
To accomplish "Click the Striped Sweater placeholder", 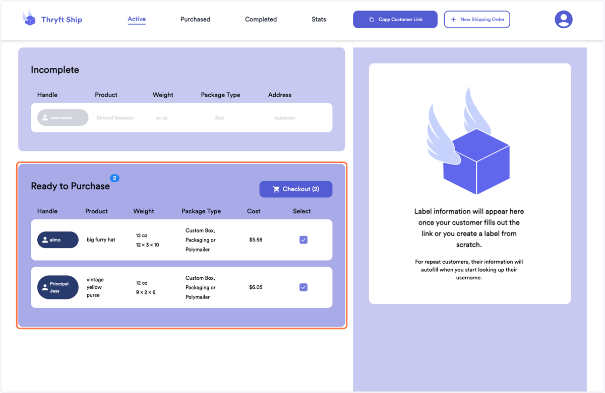I will [115, 118].
